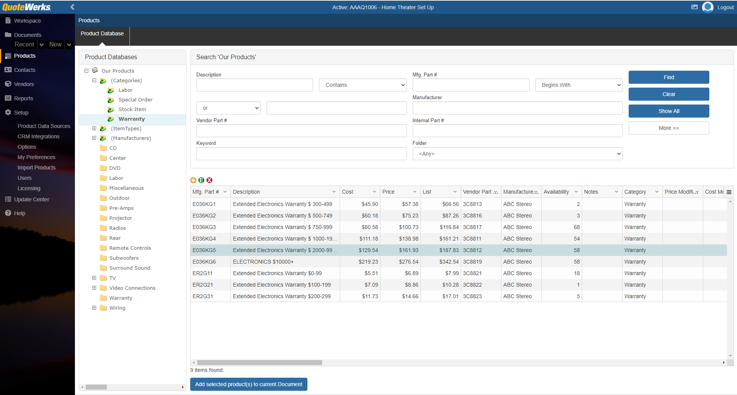Click the Documents folder icon
This screenshot has width=737, height=395.
[x=8, y=35]
